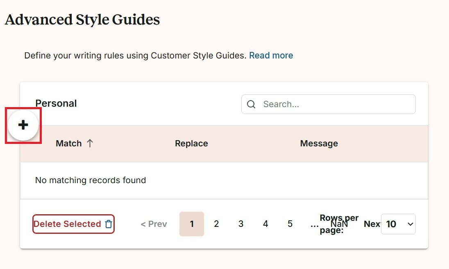Click the trash can icon

[109, 224]
